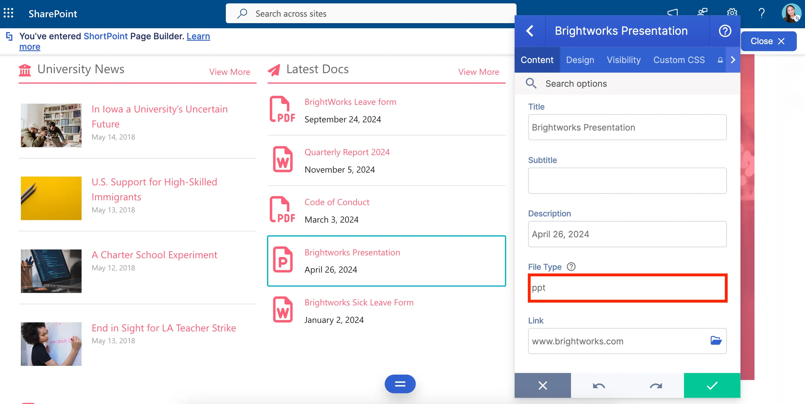Click the File Type field containing ppt
This screenshot has width=805, height=404.
pos(627,288)
